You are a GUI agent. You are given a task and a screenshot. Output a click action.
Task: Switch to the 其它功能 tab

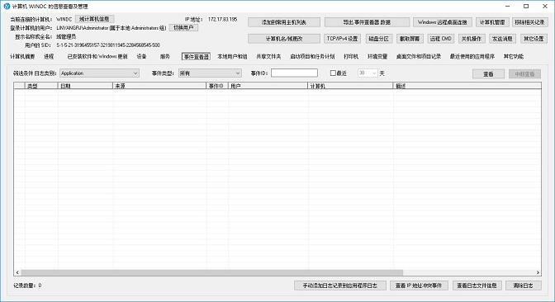pyautogui.click(x=514, y=57)
